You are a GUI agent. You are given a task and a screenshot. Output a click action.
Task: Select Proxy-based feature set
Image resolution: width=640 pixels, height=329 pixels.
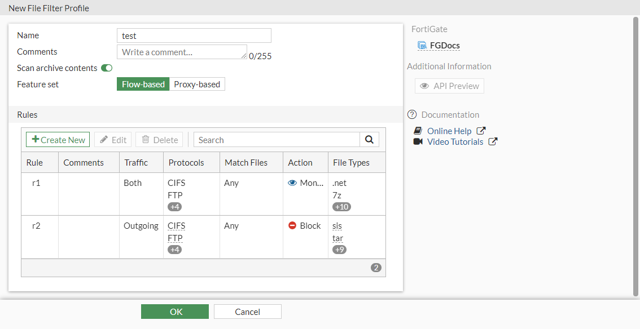(197, 85)
